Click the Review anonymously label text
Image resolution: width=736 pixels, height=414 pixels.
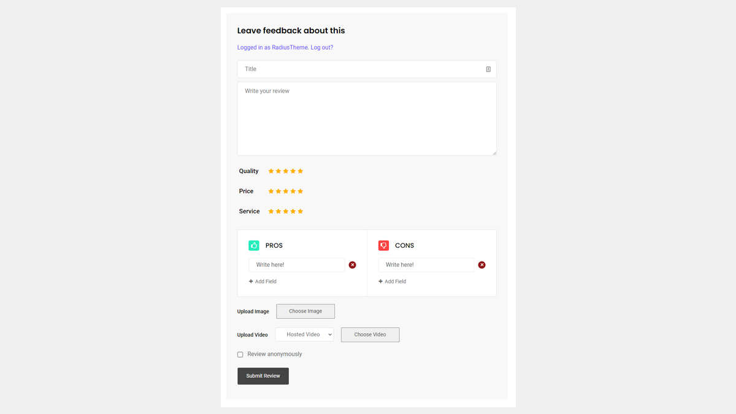275,355
